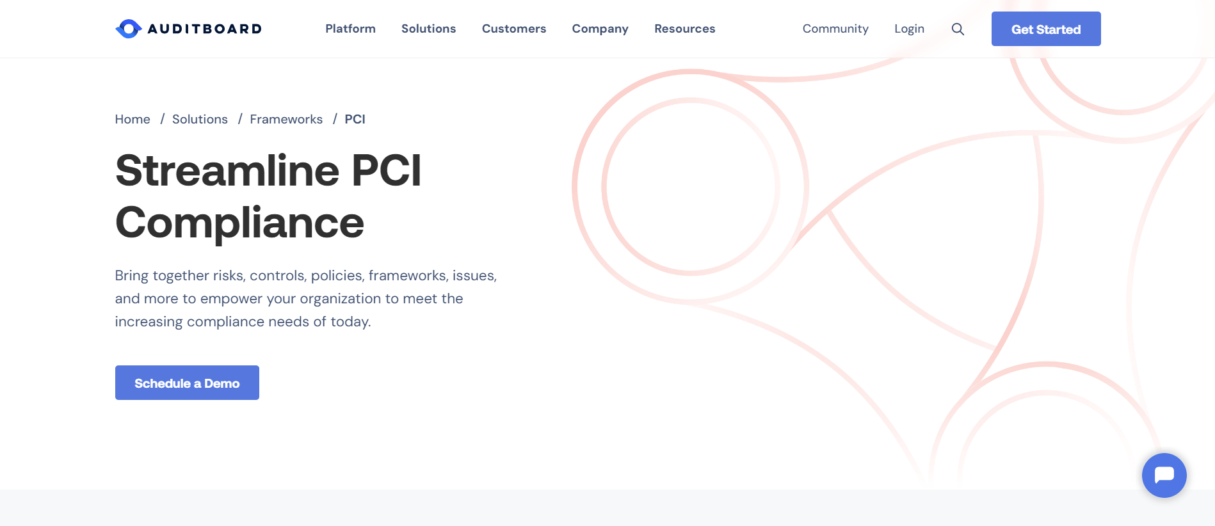Select the Frameworks breadcrumb link

pyautogui.click(x=286, y=119)
